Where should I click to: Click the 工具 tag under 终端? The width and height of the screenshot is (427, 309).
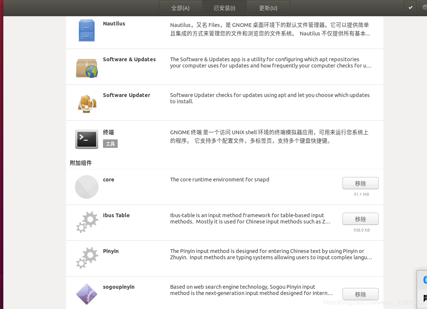(110, 143)
